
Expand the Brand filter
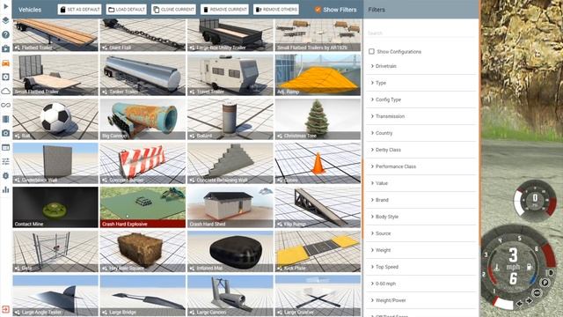click(421, 200)
